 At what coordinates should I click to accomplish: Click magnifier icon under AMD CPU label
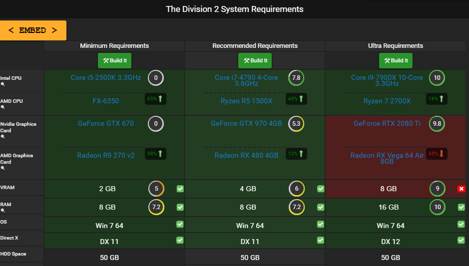coord(2,107)
